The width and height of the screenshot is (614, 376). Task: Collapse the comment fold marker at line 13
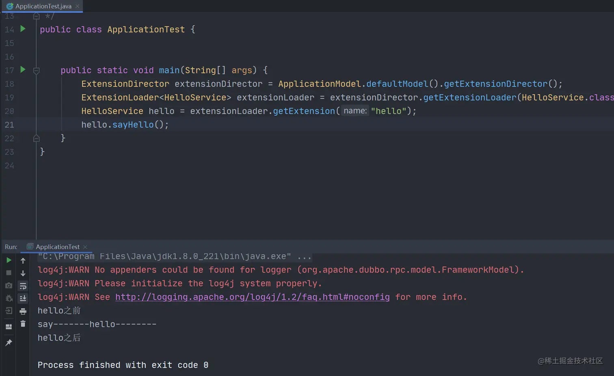click(36, 16)
